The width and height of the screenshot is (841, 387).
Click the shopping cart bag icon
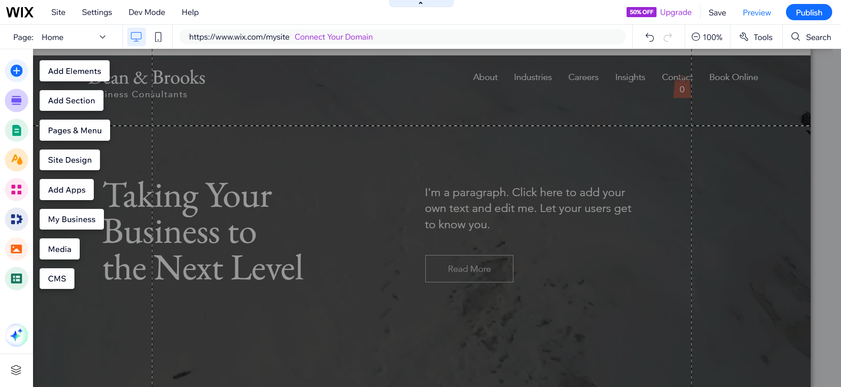pos(682,88)
